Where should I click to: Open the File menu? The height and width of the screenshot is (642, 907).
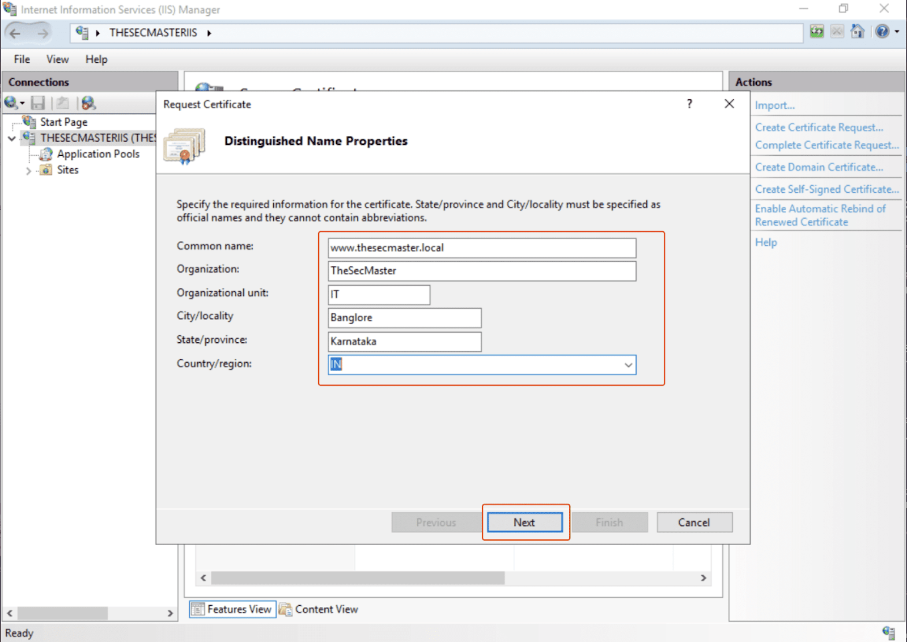tap(22, 59)
